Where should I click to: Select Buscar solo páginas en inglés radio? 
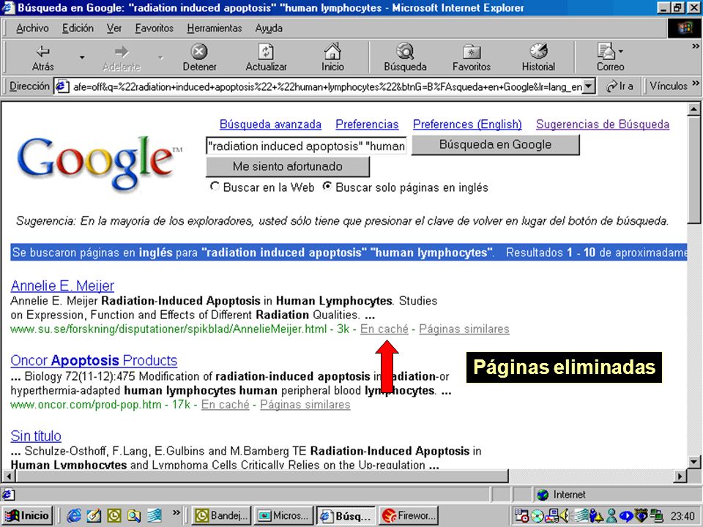(327, 187)
